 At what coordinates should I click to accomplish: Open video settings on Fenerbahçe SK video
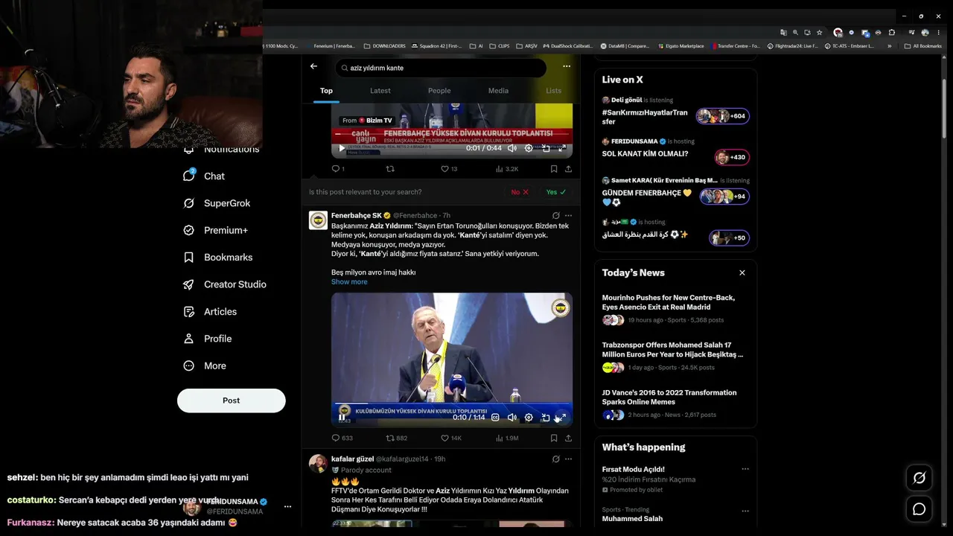pos(529,418)
